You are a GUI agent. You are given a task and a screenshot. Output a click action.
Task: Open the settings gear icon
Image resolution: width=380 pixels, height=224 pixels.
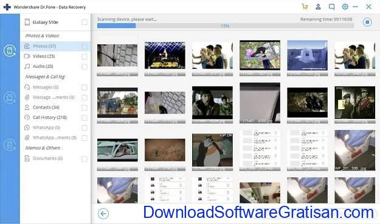[x=345, y=7]
